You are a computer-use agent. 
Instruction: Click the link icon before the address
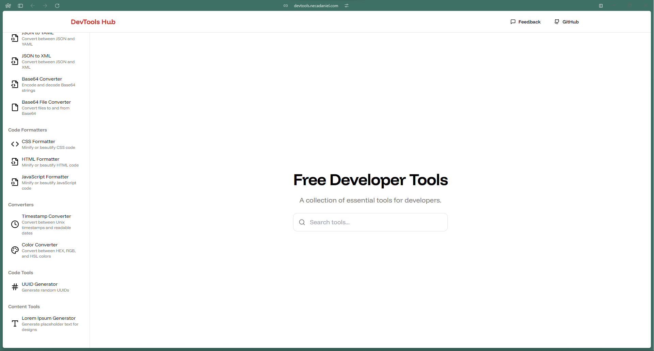(x=286, y=6)
